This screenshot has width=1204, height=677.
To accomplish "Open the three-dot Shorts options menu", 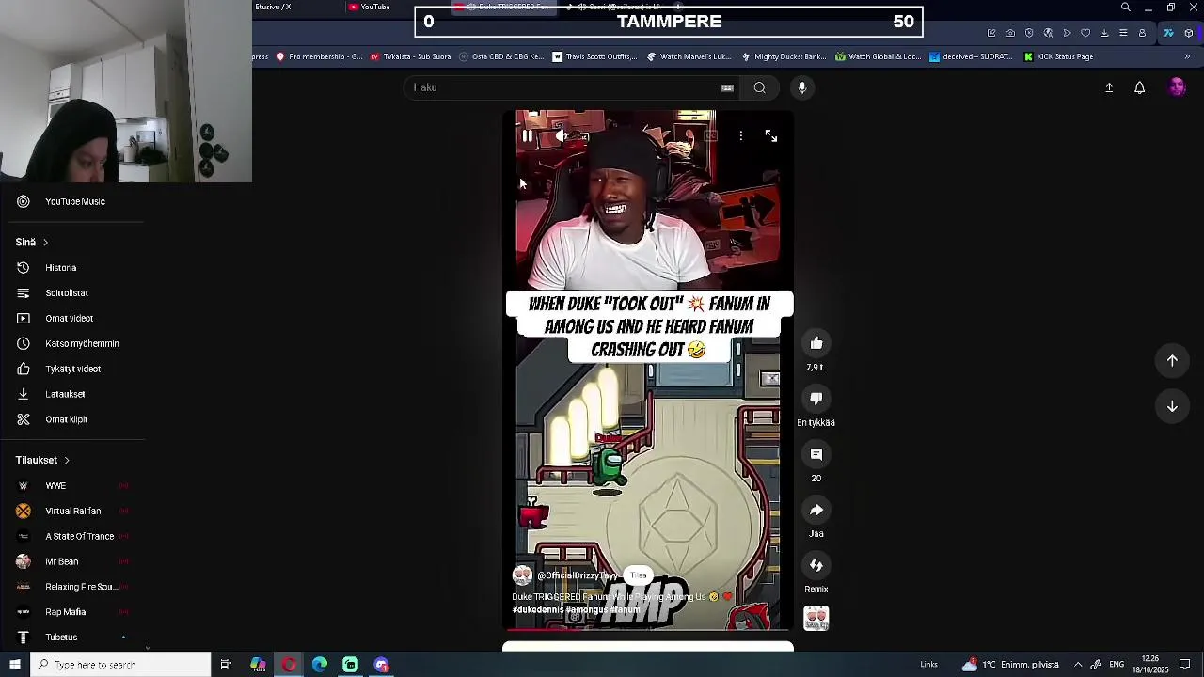I will click(x=741, y=136).
